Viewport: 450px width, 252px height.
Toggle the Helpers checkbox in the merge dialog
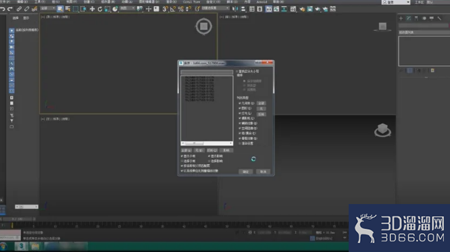click(240, 124)
